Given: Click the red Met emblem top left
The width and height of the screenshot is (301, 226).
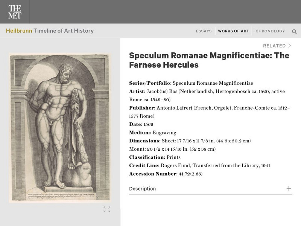Looking at the screenshot, I should pyautogui.click(x=15, y=11).
